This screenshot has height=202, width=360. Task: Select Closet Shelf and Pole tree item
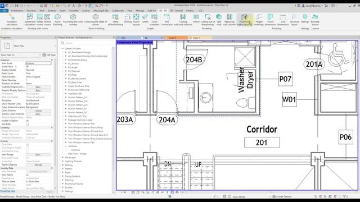[79, 86]
